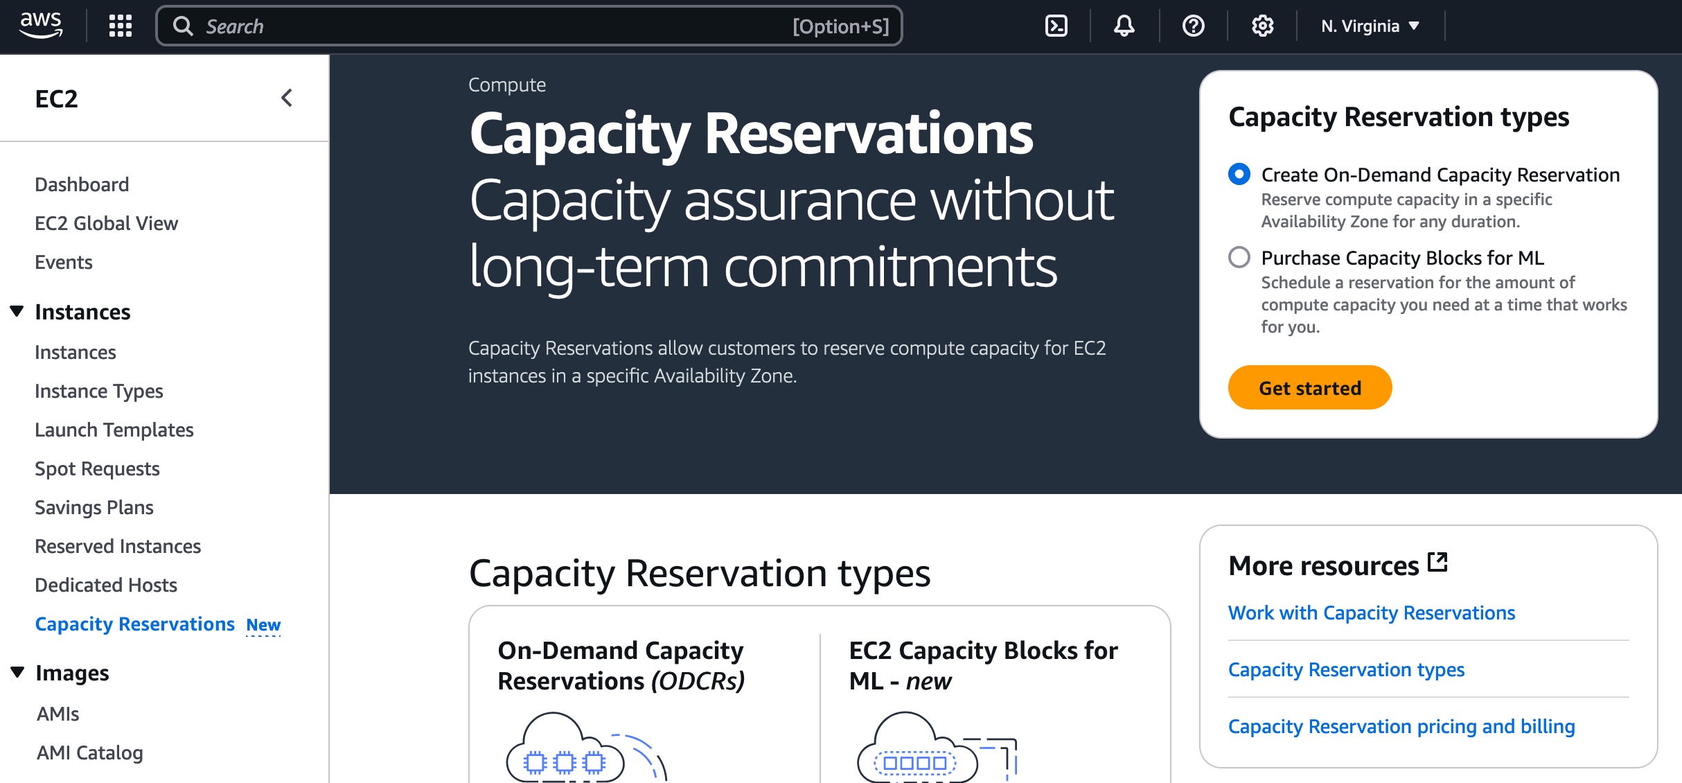1682x783 pixels.
Task: Select Create On-Demand Capacity Reservation
Action: pyautogui.click(x=1239, y=175)
